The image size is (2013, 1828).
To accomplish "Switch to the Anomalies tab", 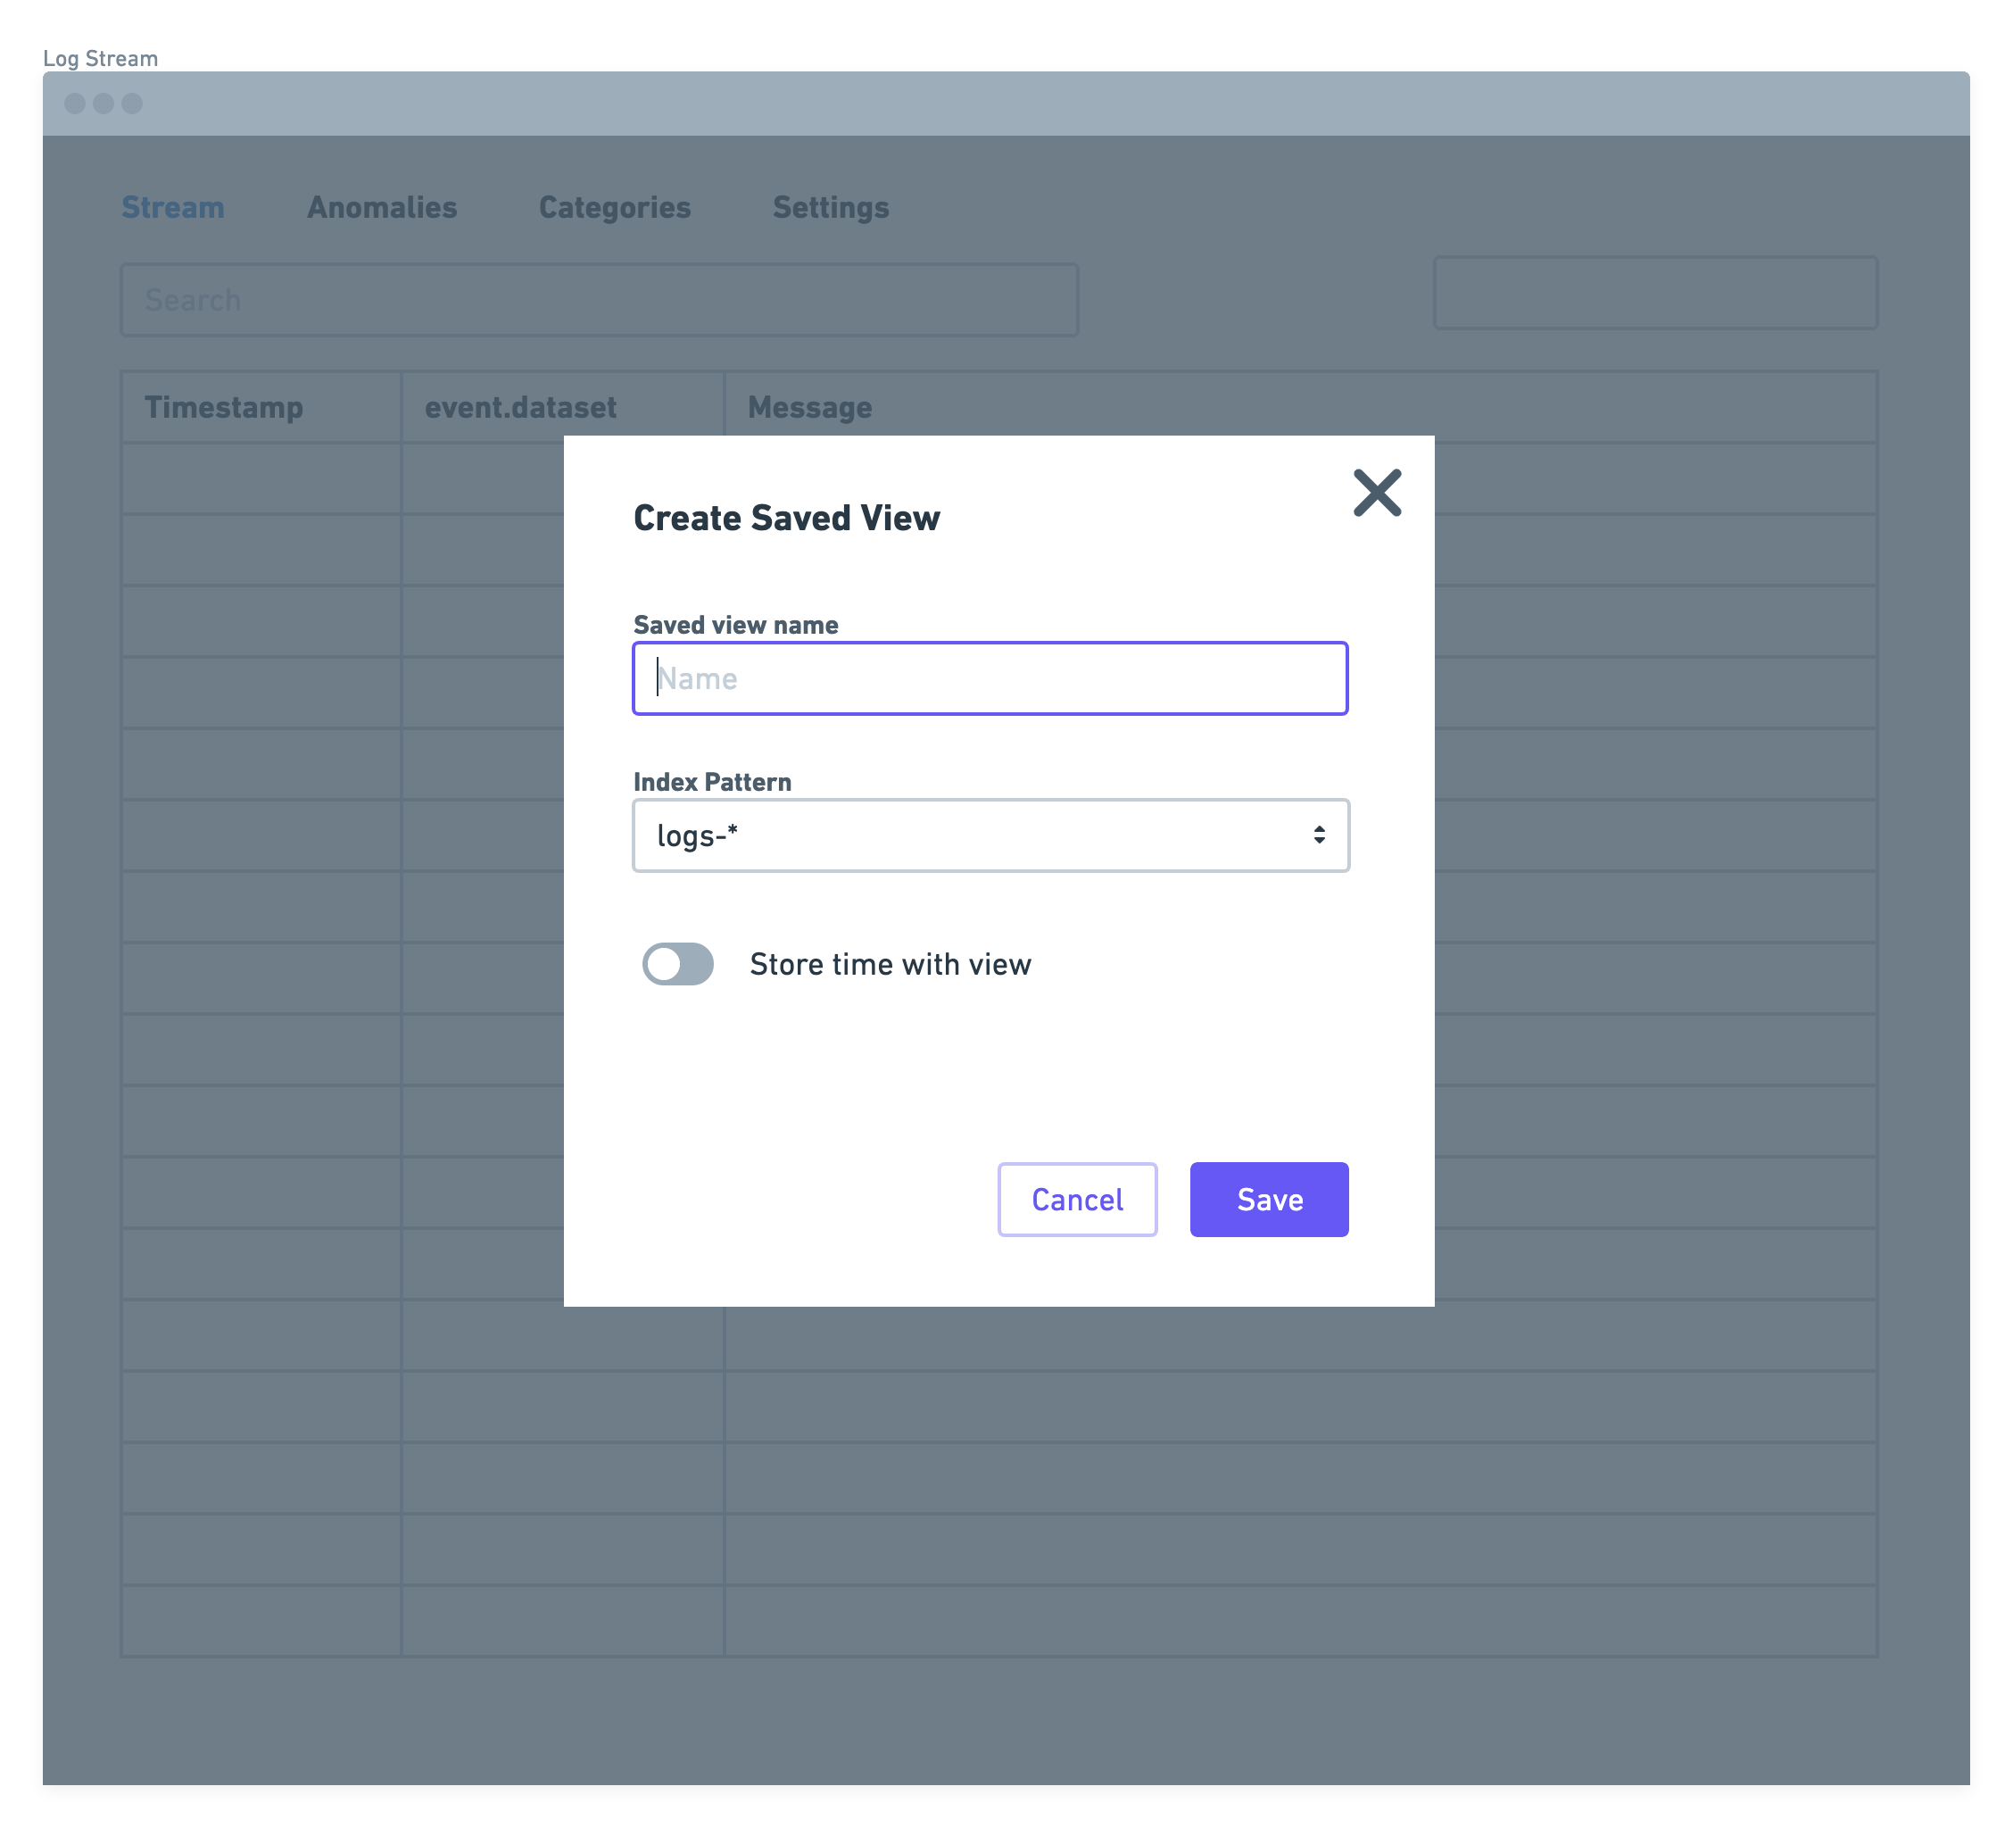I will pos(381,208).
